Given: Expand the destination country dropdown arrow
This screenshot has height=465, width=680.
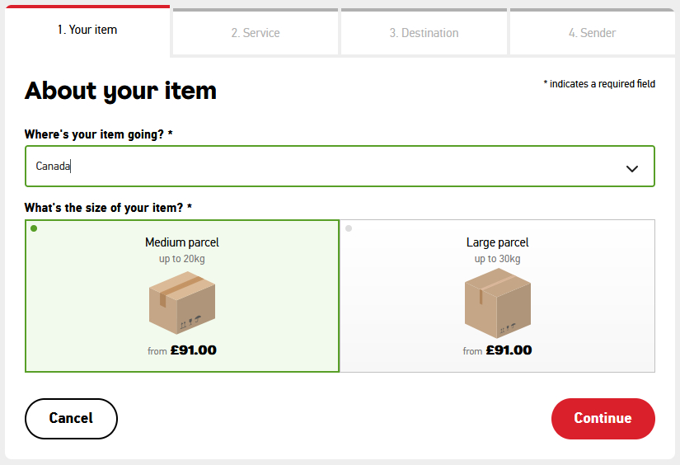Looking at the screenshot, I should [632, 168].
